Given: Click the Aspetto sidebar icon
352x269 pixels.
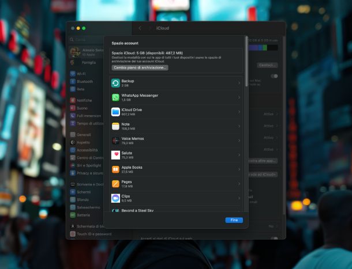Looking at the screenshot, I should click(73, 142).
